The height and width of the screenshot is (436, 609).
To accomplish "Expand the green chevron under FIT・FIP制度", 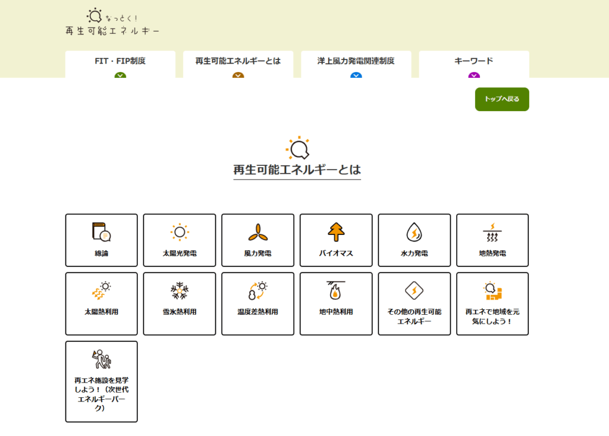I will [x=120, y=76].
